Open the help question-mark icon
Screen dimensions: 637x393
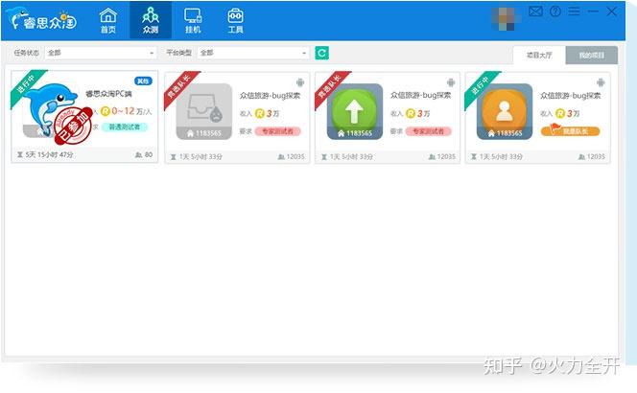point(555,12)
